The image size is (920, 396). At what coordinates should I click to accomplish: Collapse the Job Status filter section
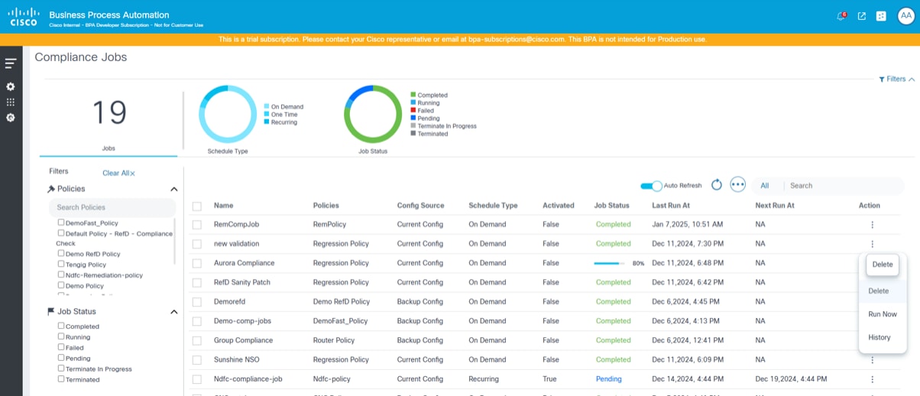point(173,312)
